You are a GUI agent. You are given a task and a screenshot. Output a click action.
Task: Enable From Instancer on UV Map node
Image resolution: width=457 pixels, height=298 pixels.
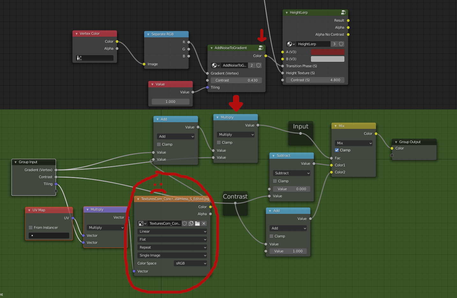tap(31, 228)
